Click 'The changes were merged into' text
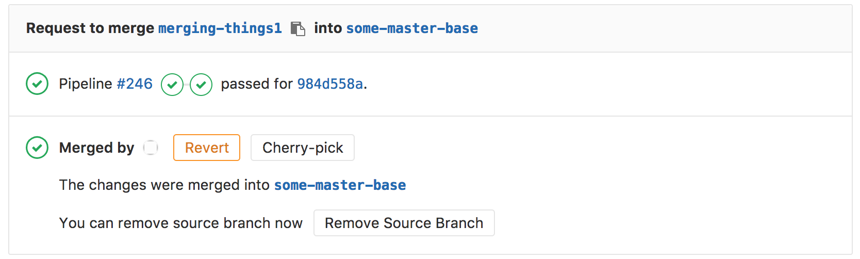 (x=164, y=185)
